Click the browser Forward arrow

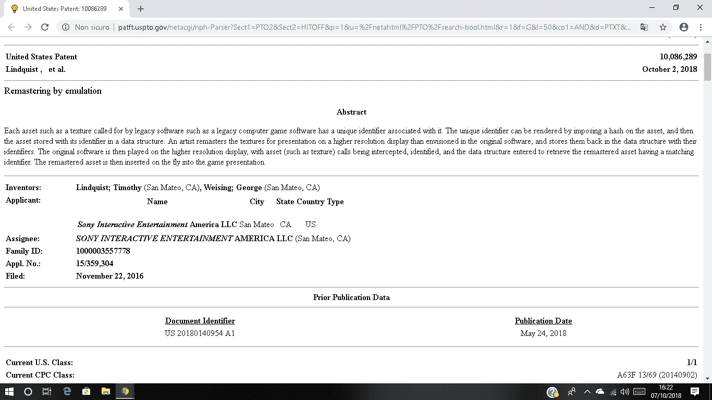(28, 27)
